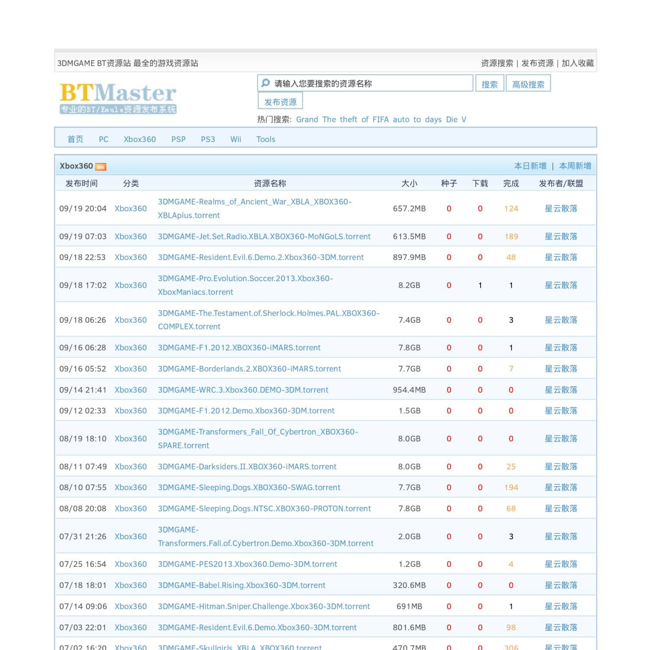Click the RSS feed icon next to Xbox360
Viewport: 650px width, 650px height.
coord(101,166)
